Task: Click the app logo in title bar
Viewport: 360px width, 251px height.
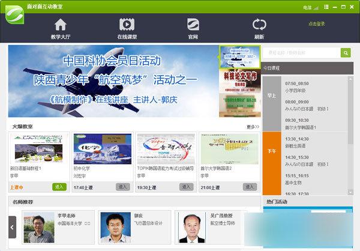Action: pos(13,8)
